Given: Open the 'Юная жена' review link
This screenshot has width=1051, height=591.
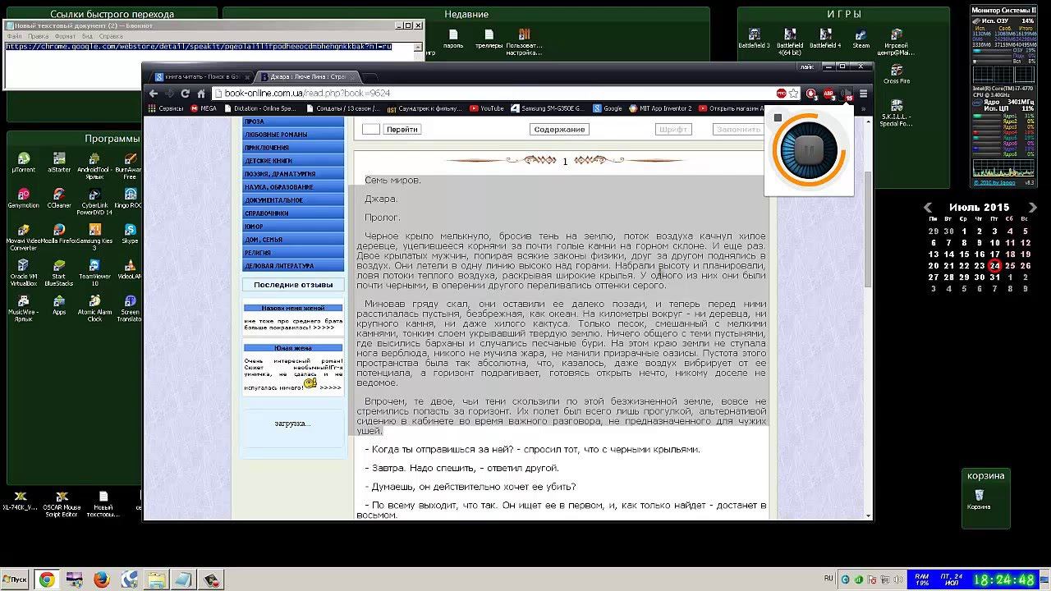Looking at the screenshot, I should (x=293, y=348).
